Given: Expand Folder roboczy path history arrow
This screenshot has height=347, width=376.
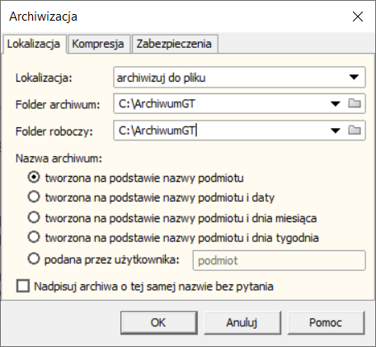Looking at the screenshot, I should (335, 131).
